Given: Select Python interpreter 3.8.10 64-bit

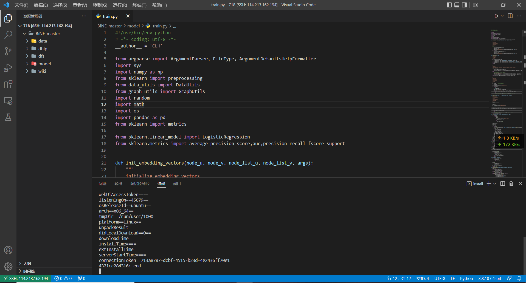Looking at the screenshot, I should [490, 279].
